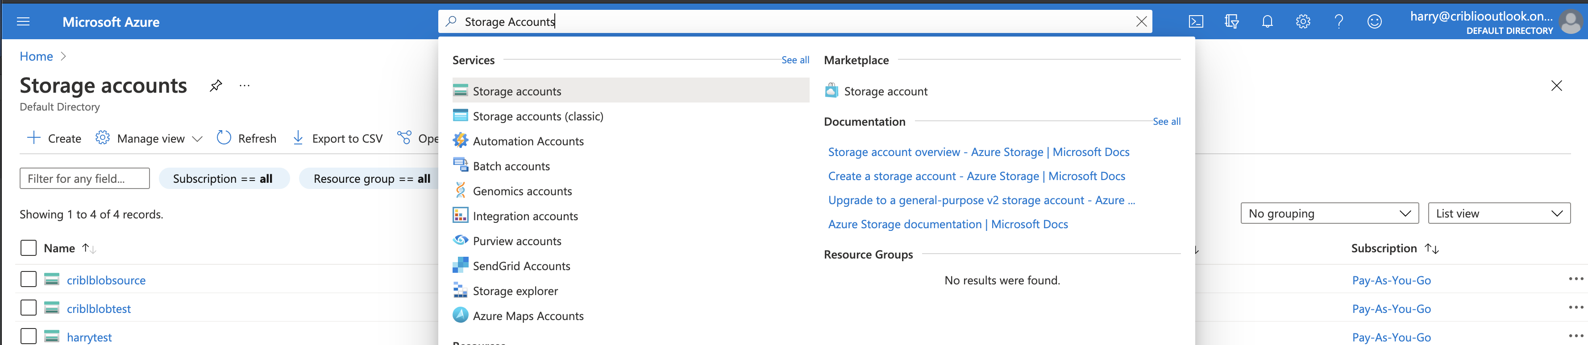Toggle the select-all checkbox by Name
1588x345 pixels.
pyautogui.click(x=29, y=248)
